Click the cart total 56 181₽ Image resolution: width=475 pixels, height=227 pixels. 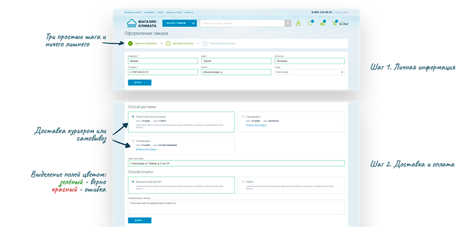click(x=344, y=24)
